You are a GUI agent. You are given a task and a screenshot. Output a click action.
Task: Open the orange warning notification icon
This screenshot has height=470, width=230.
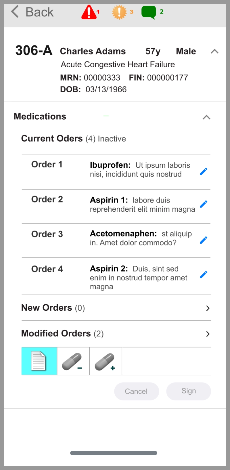[119, 12]
